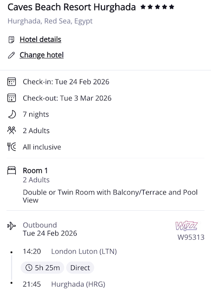This screenshot has height=294, width=211.
Task: Click the 5h 25m duration badge
Action: [x=42, y=267]
